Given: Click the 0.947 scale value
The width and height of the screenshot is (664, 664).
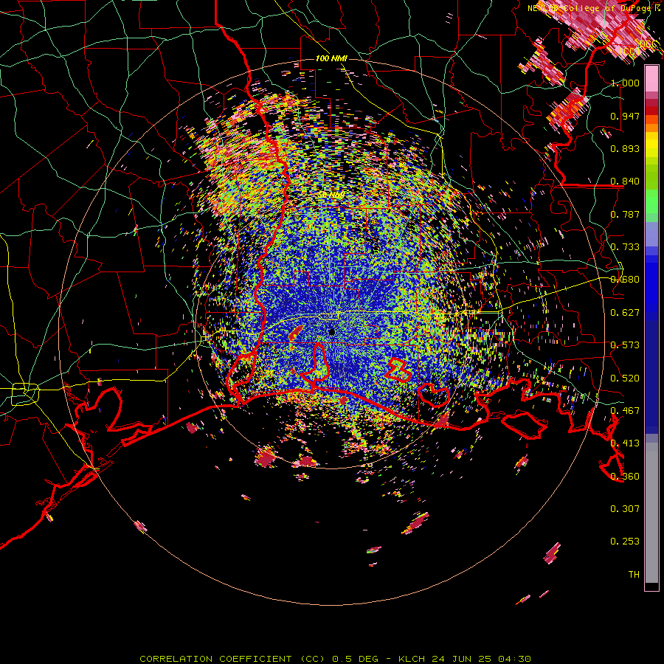Looking at the screenshot, I should (x=625, y=116).
